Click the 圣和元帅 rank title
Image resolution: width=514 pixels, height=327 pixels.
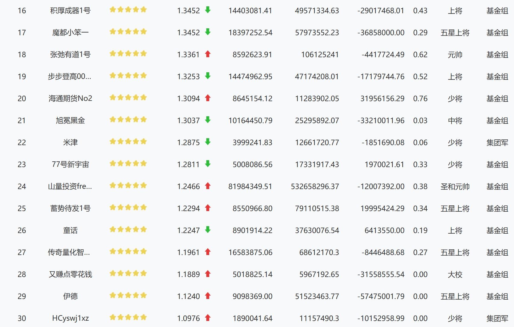[455, 187]
